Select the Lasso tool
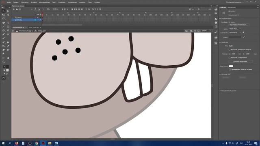The width and height of the screenshot is (260, 146). pos(4,19)
